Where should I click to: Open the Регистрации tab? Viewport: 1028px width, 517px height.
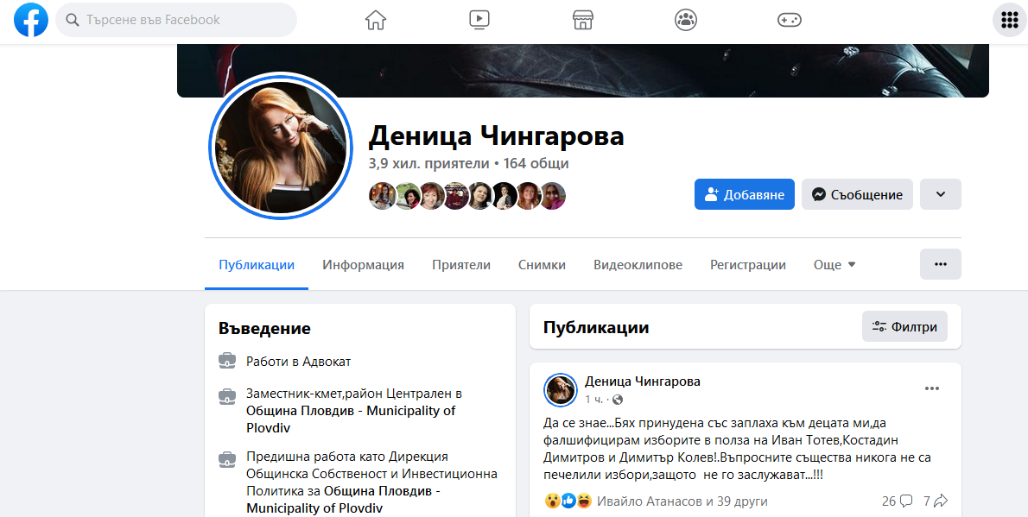point(748,265)
